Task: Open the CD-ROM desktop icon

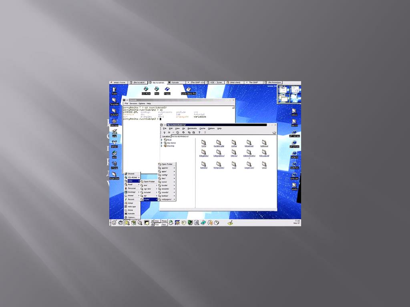Action: coord(146,91)
